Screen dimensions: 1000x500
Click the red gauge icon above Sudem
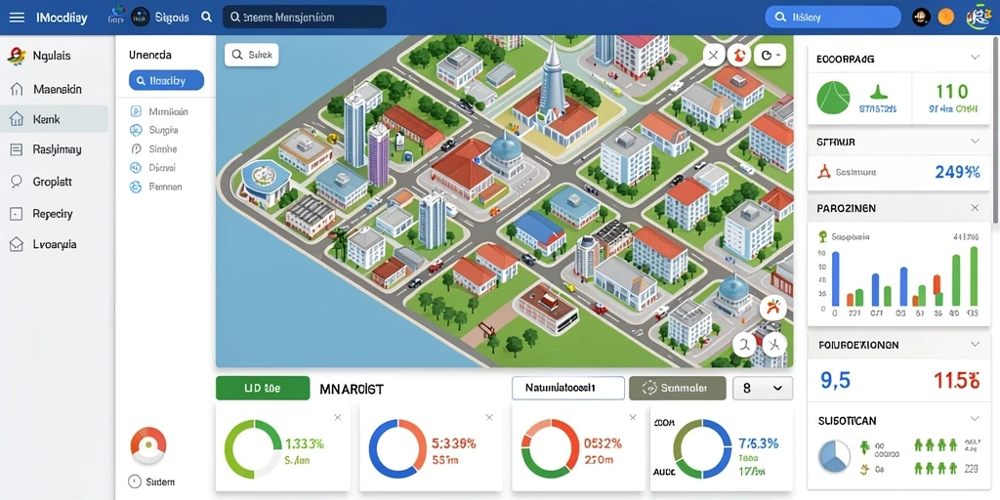point(148,444)
